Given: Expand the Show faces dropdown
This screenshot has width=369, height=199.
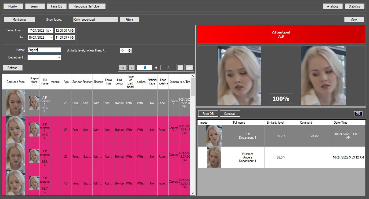Looking at the screenshot, I should coord(115,20).
